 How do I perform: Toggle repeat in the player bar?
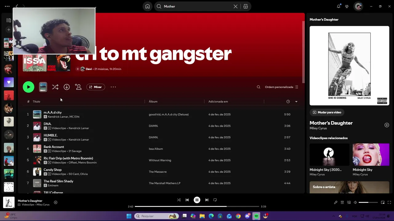point(215,200)
